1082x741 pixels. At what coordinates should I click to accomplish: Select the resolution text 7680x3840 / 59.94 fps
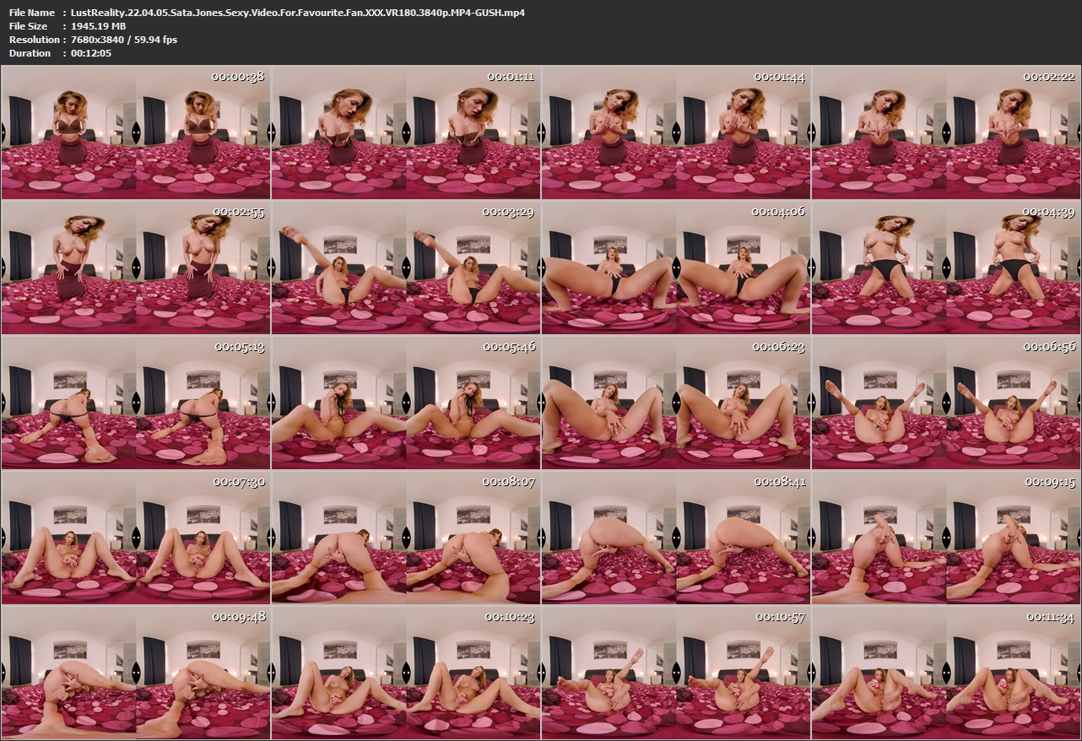pyautogui.click(x=124, y=40)
